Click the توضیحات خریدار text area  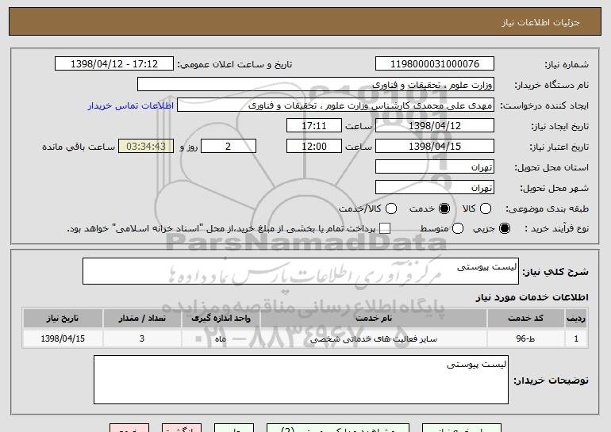301,380
